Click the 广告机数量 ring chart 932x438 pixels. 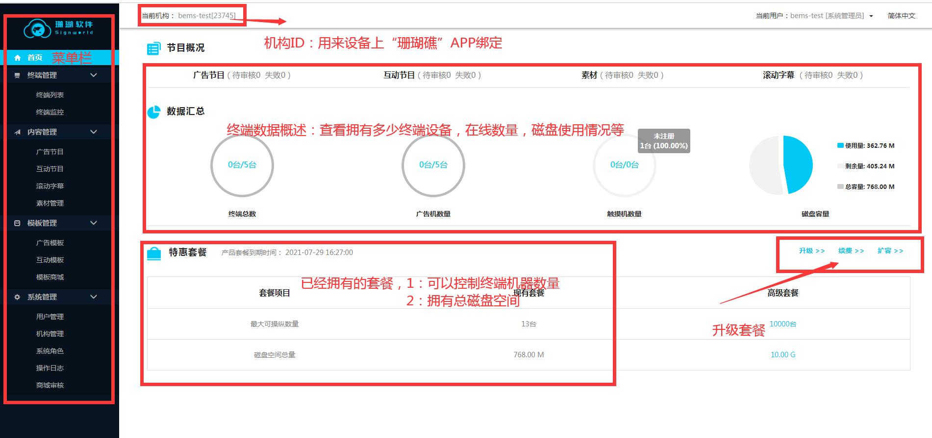433,165
